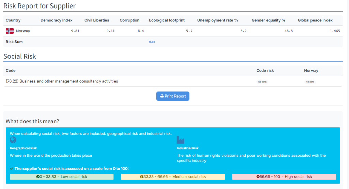This screenshot has width=349, height=189.
Task: Click the Civil Liberties column header
Action: coord(96,20)
